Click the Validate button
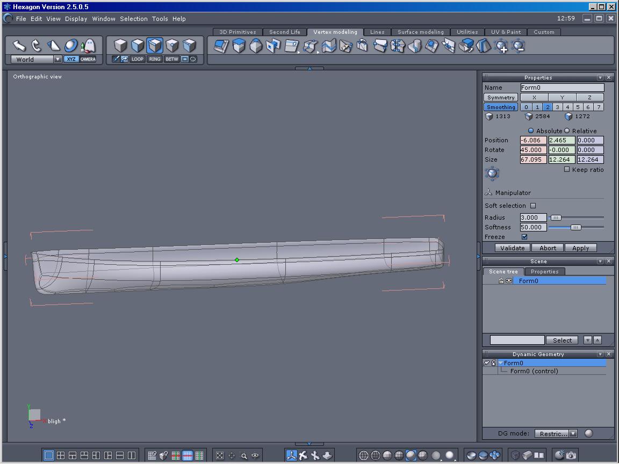 (512, 248)
